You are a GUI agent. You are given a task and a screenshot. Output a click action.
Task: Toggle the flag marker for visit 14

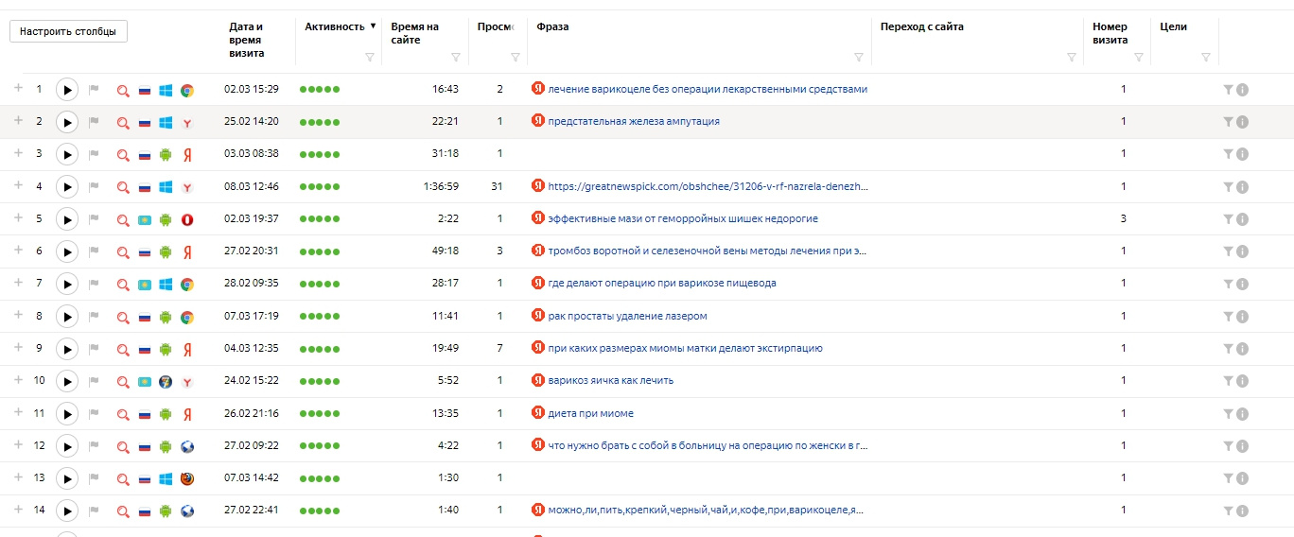tap(94, 511)
